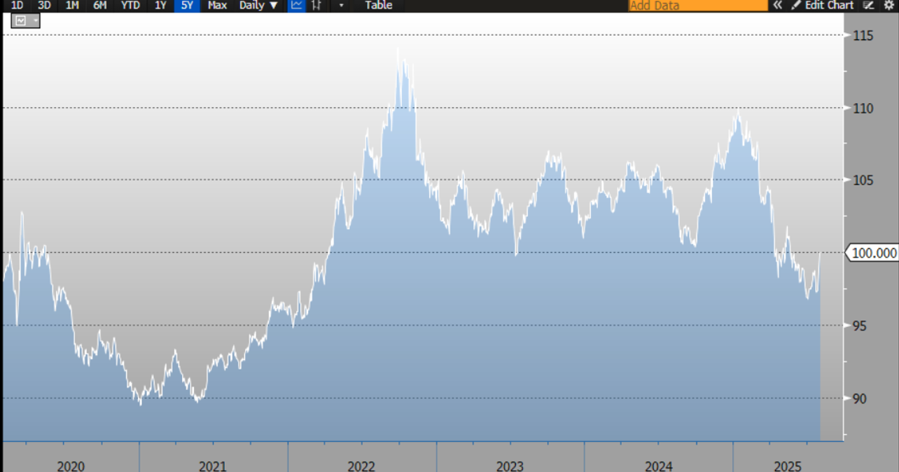Open chart settings gear icon
The height and width of the screenshot is (472, 899).
click(x=888, y=5)
